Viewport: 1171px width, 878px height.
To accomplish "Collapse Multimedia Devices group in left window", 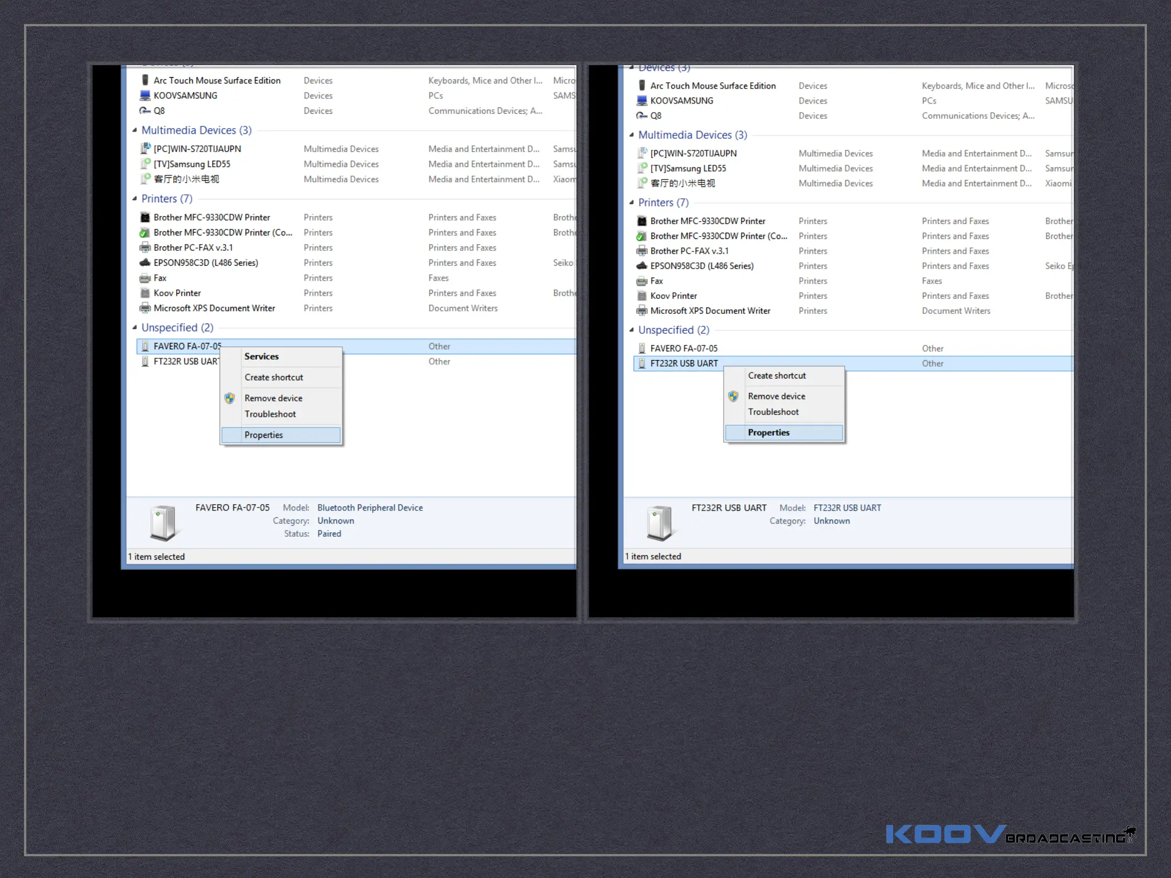I will (x=134, y=130).
